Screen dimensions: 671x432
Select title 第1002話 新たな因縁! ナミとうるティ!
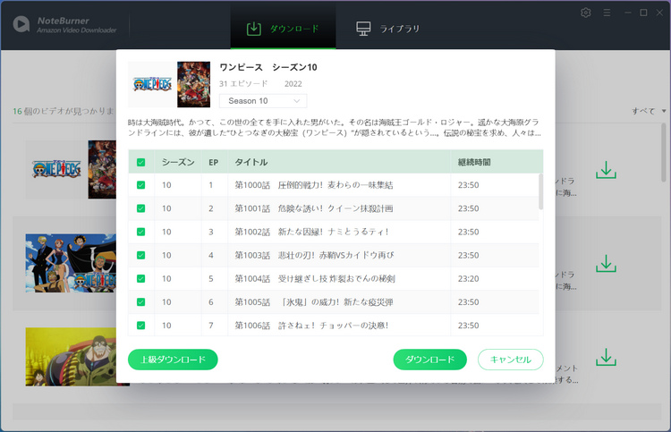pyautogui.click(x=311, y=232)
